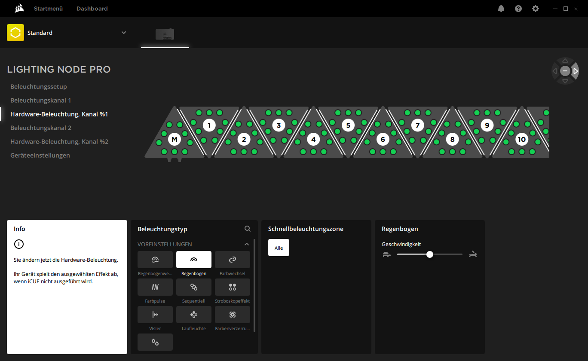
Task: Open Beleuchtungskanal 1
Action: (41, 100)
